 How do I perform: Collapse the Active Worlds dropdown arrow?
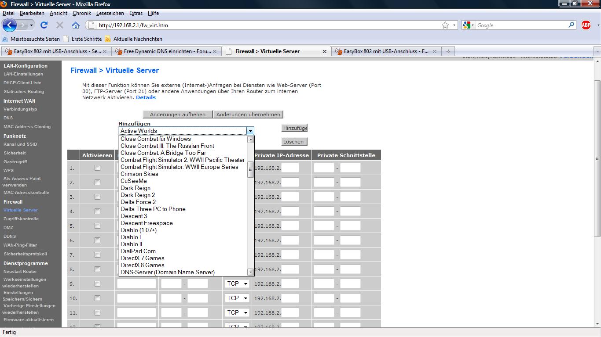tap(250, 131)
